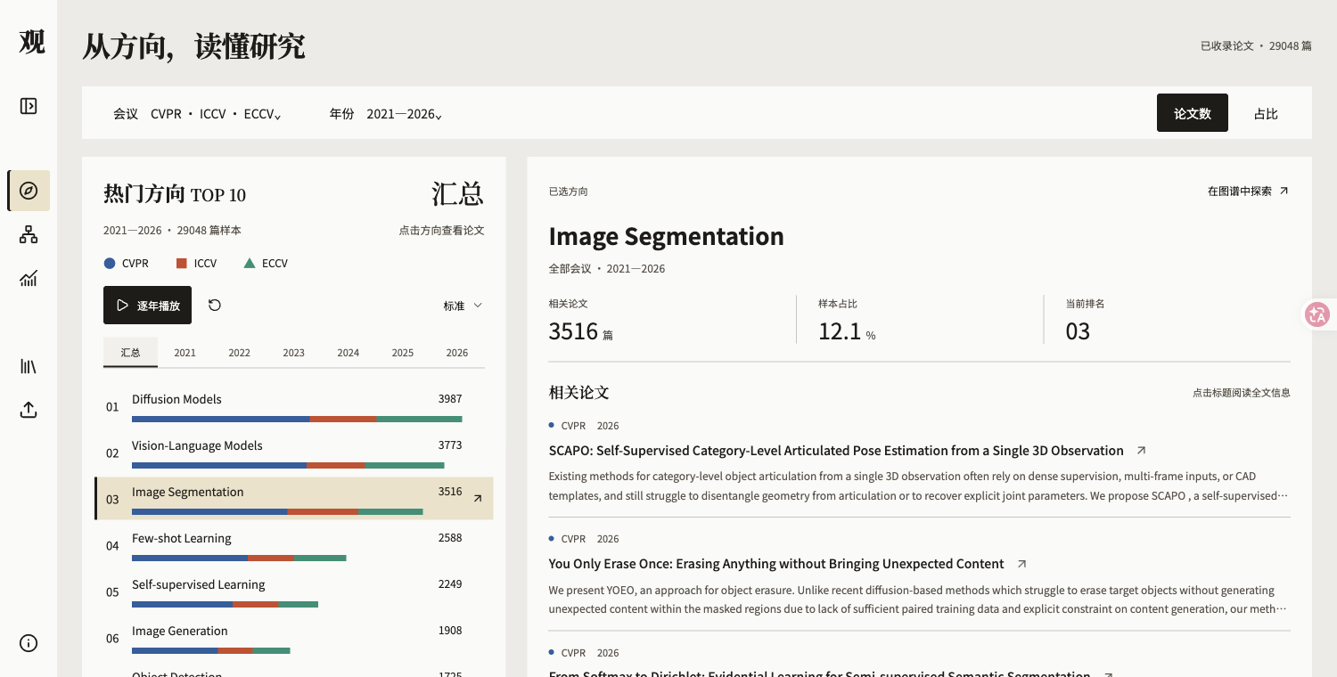
Task: Click the Diffusion Models stacked bar
Action: pyautogui.click(x=297, y=419)
